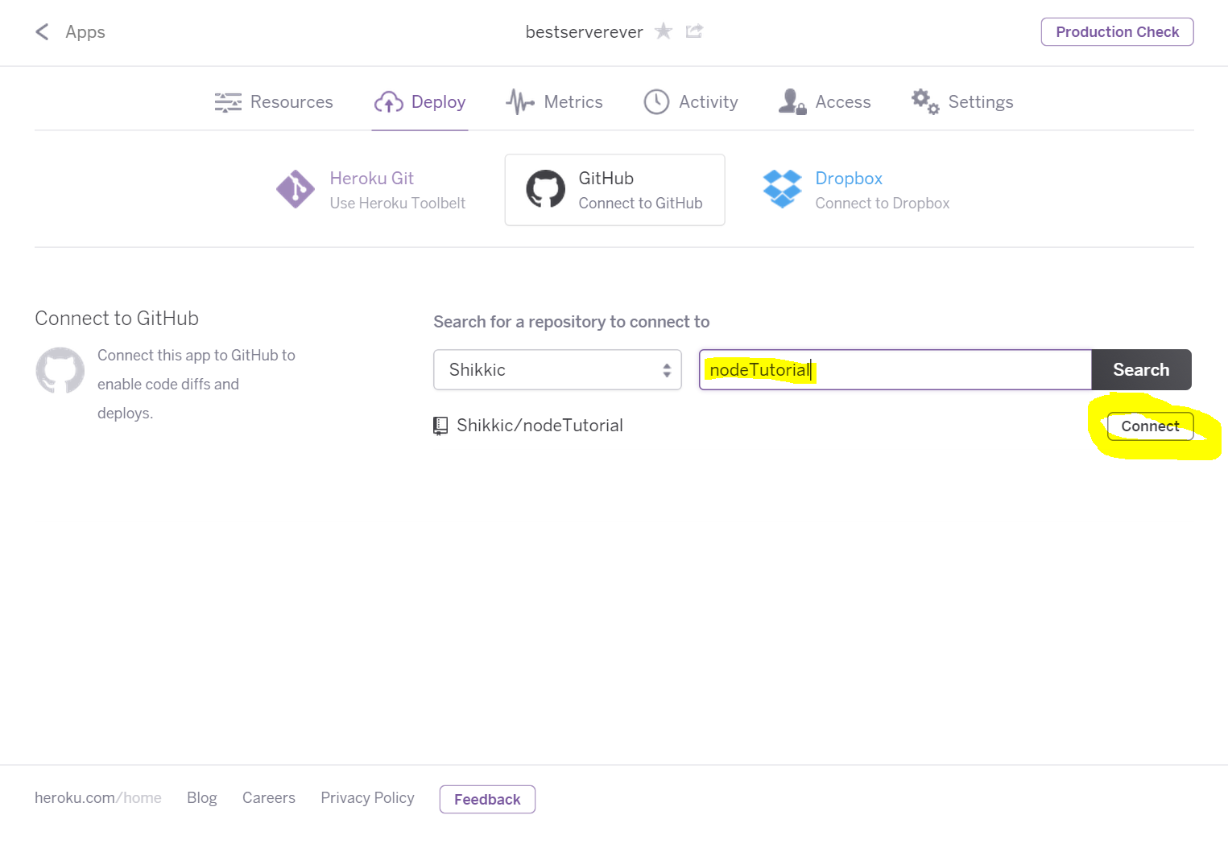Click the Shikkic/nodeTutorial result text
This screenshot has width=1228, height=844.
pyautogui.click(x=540, y=426)
